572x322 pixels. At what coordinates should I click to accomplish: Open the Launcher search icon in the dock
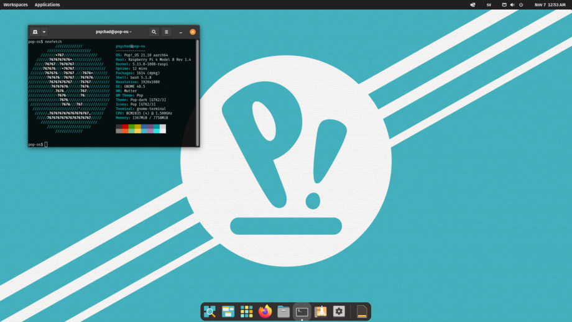click(210, 311)
